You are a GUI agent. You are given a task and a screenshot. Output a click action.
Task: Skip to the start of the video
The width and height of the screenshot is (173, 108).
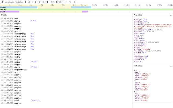point(29,2)
